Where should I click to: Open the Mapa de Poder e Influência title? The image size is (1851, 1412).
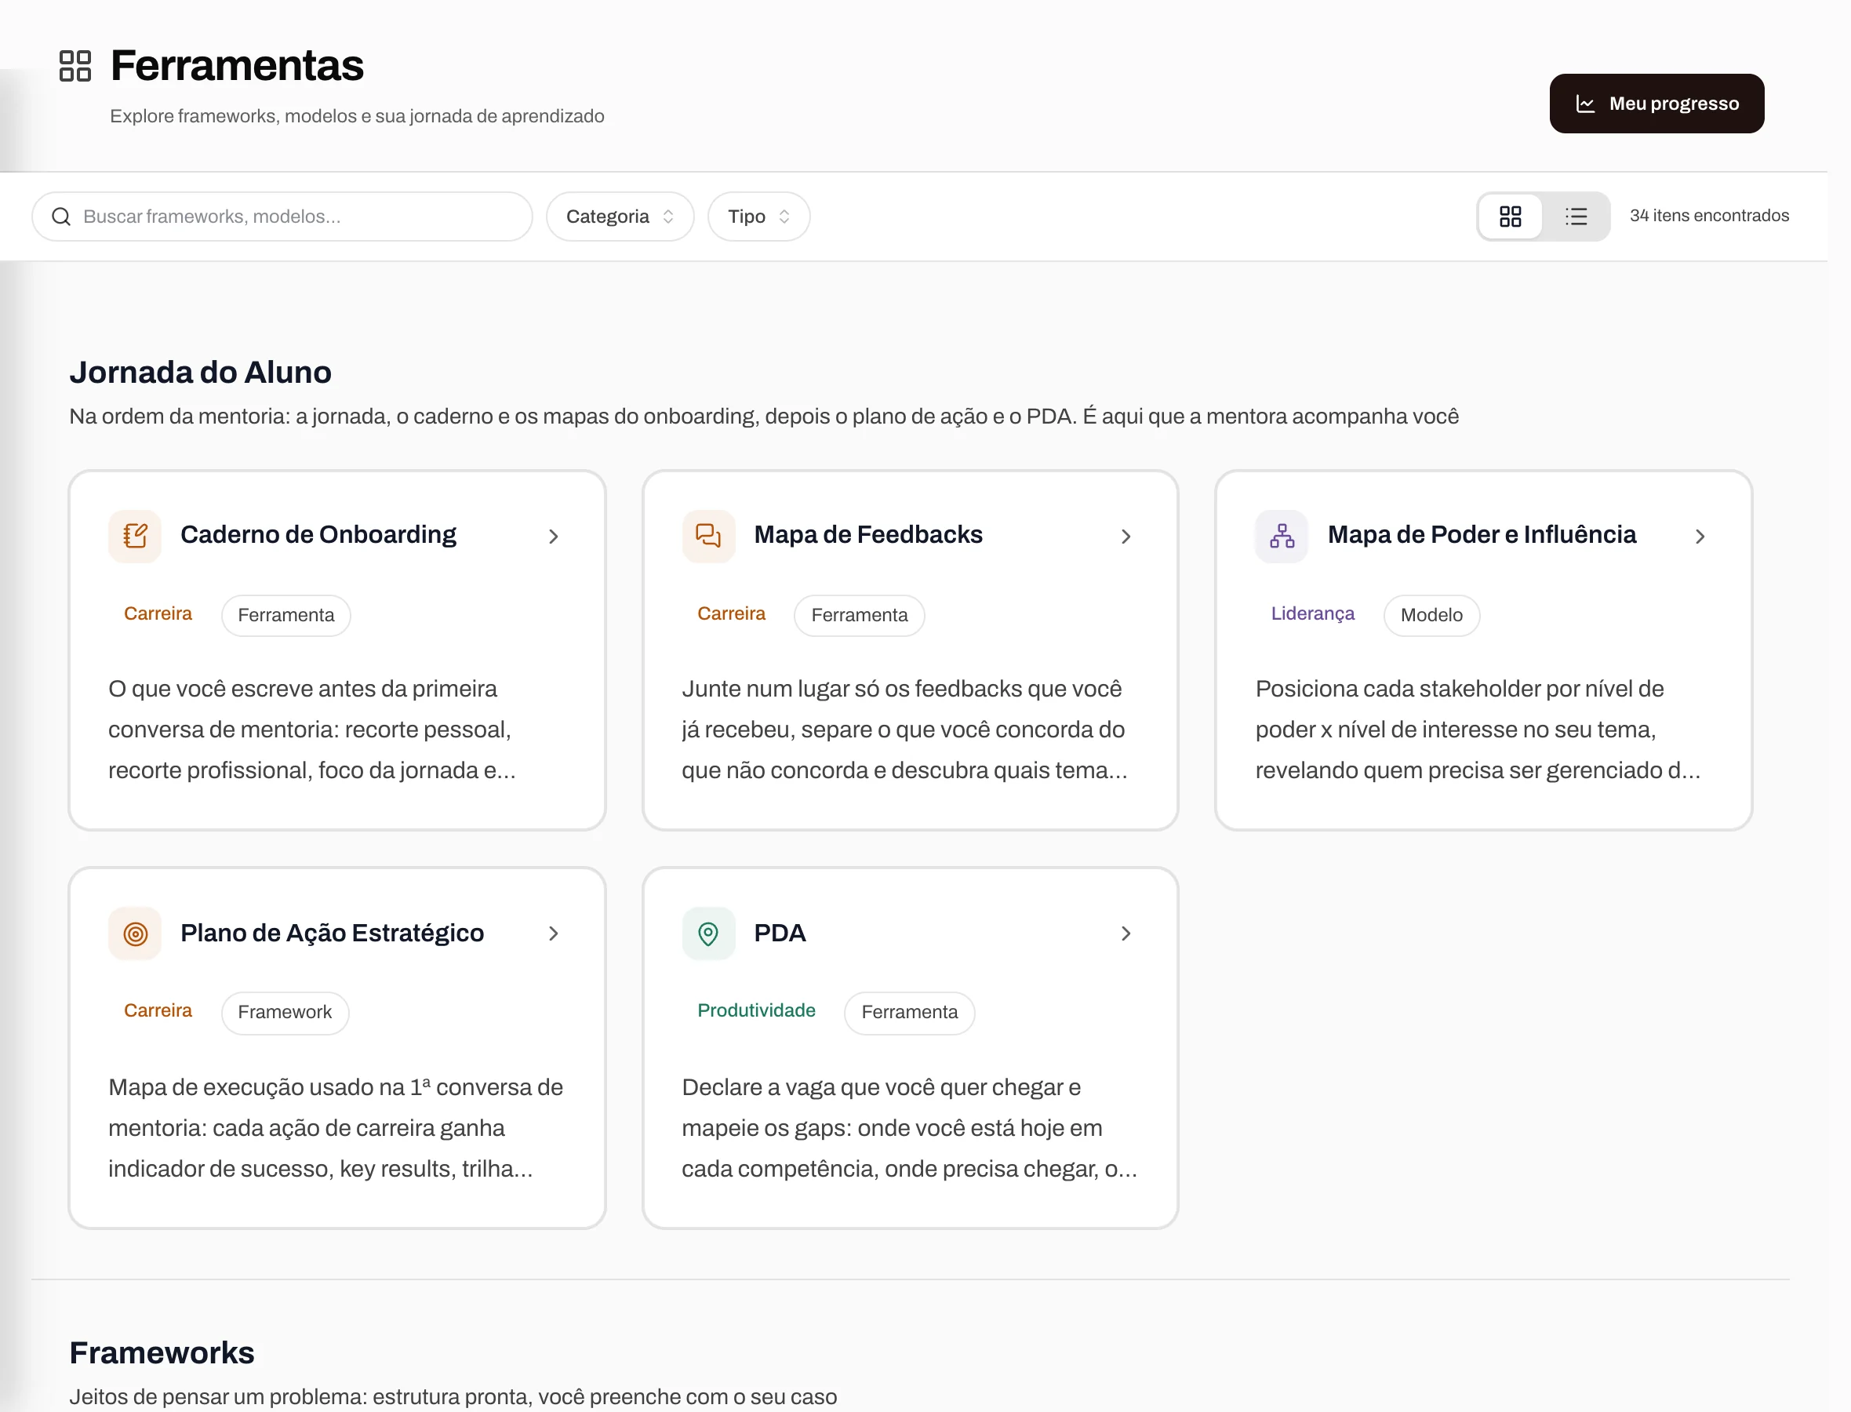pos(1482,534)
